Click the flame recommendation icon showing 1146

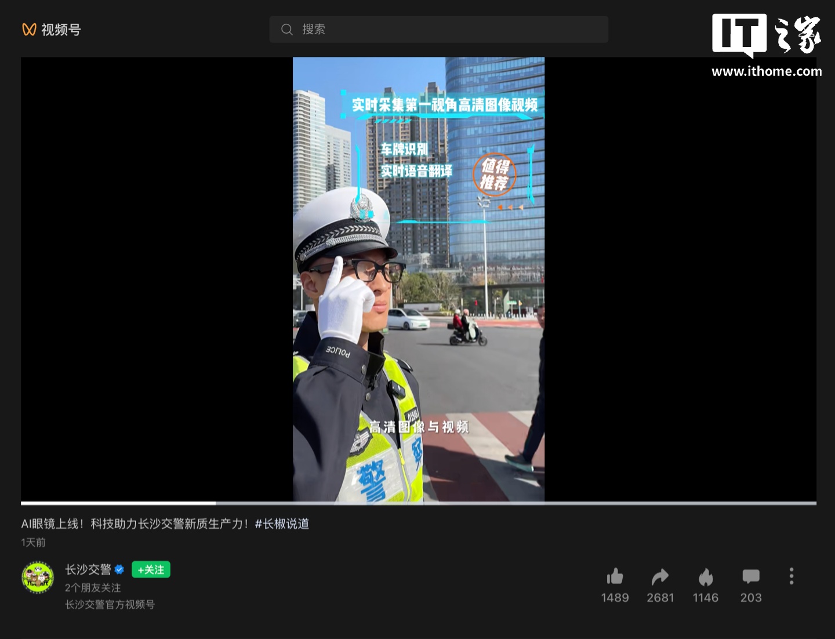click(706, 577)
